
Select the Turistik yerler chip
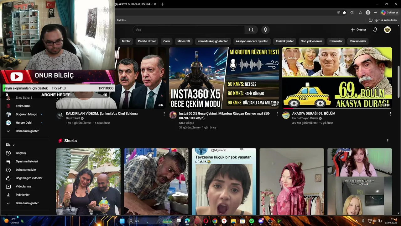point(285,41)
